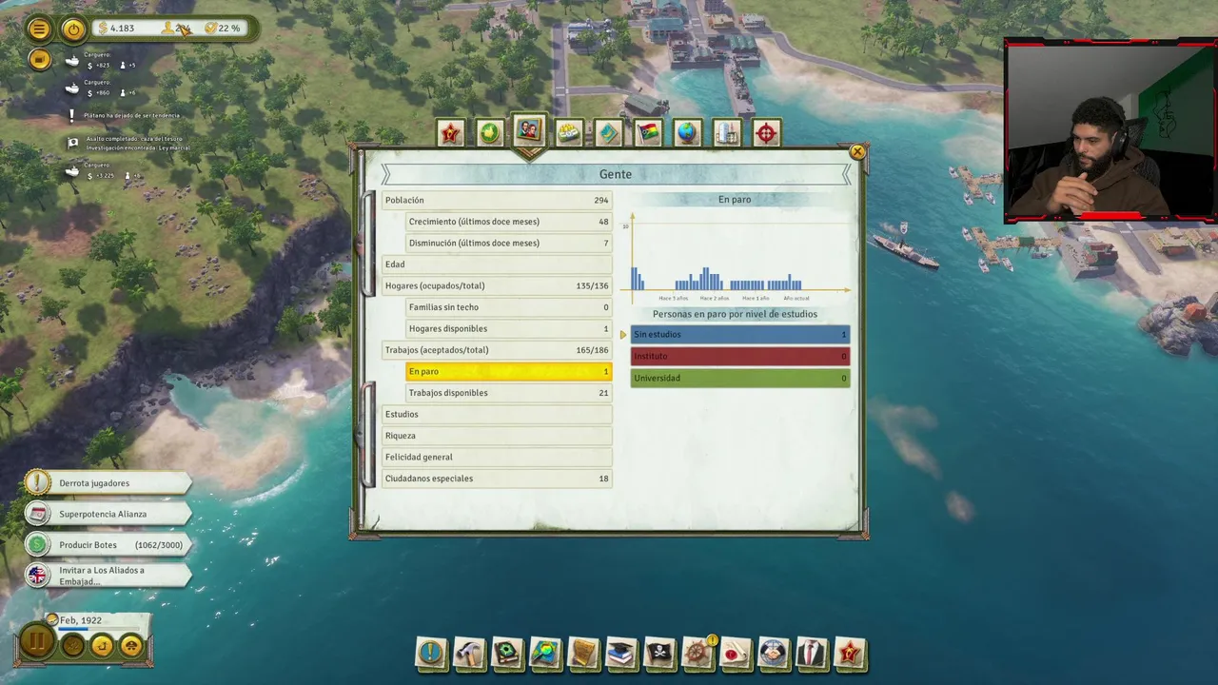Viewport: 1218px width, 685px height.
Task: Select the portraits people tab
Action: [529, 129]
